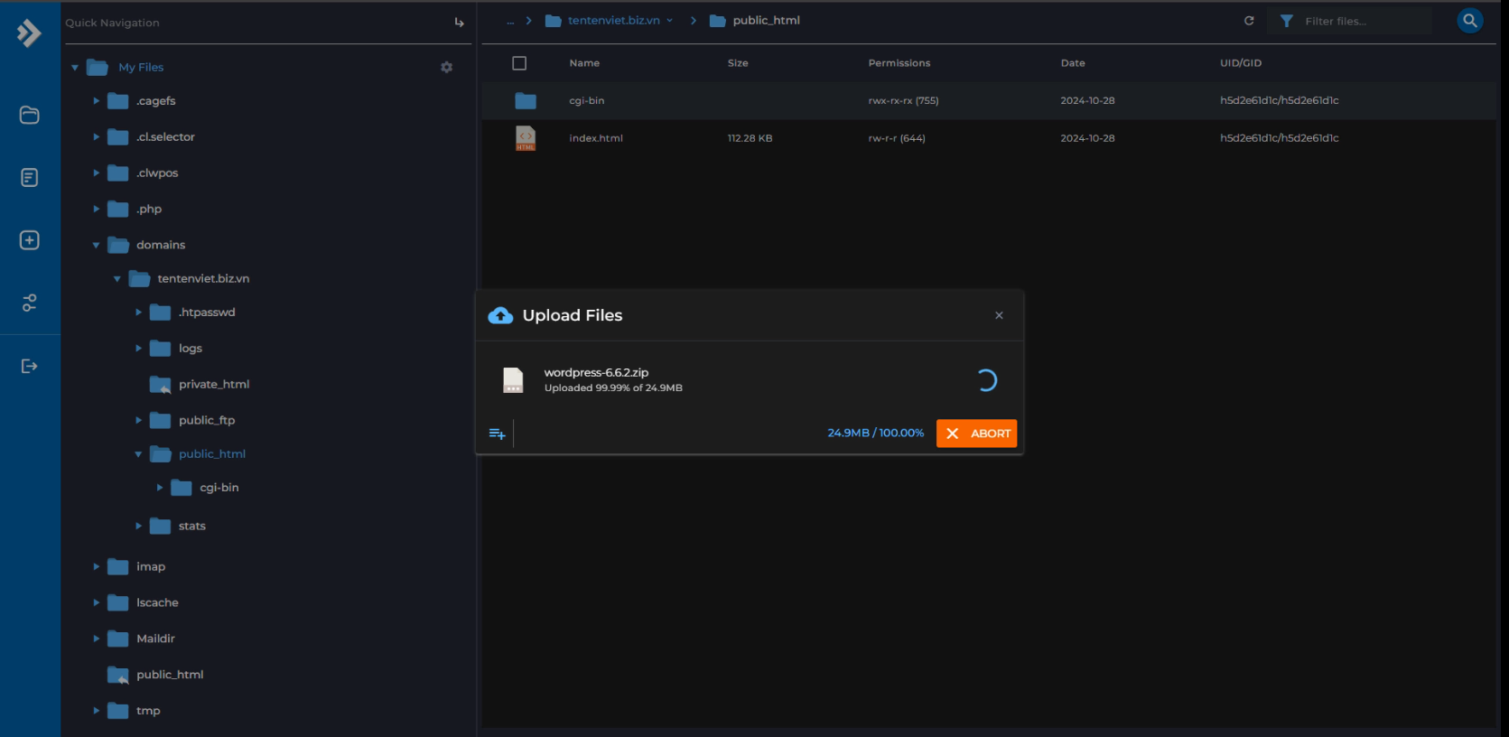1509x737 pixels.
Task: Open cgi-bin folder in file list
Action: 586,100
